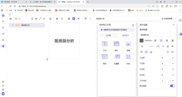The width and height of the screenshot is (182, 97).
Task: Click the justify text alignment icon
Action: point(173,41)
